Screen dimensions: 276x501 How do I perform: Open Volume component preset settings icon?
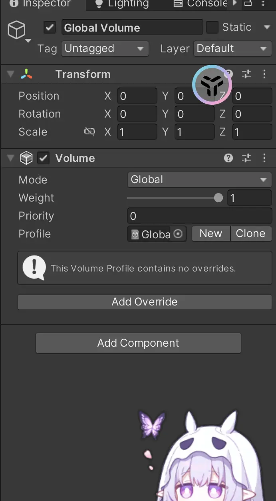(x=246, y=158)
